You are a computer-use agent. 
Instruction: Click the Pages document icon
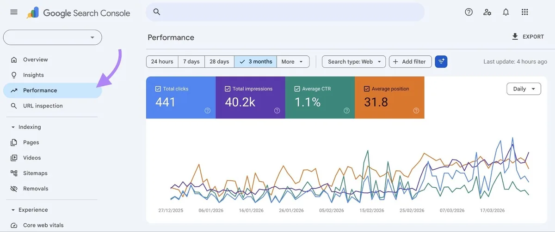coord(14,143)
